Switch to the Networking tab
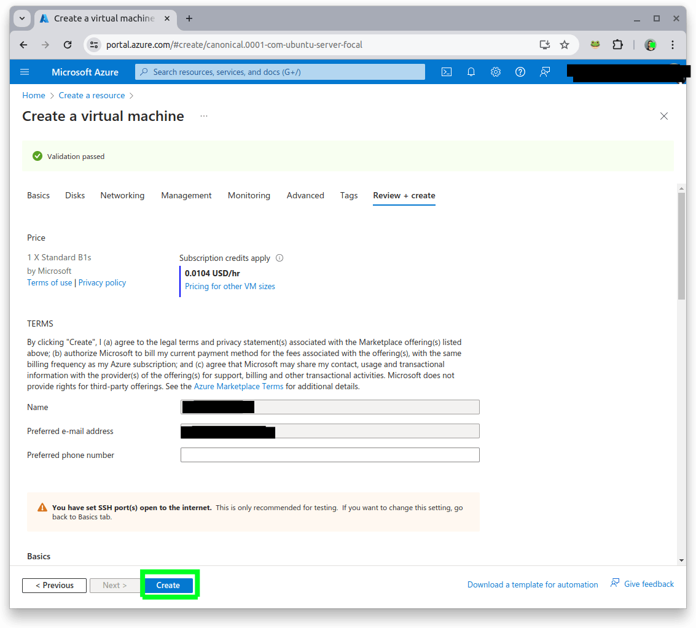The height and width of the screenshot is (628, 696). (x=122, y=195)
